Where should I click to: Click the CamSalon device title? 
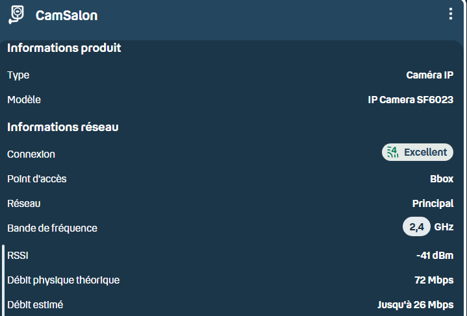66,16
